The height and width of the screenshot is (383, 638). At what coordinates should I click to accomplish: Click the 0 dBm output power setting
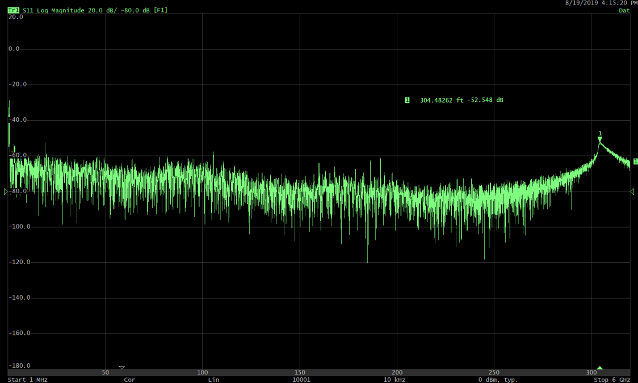pos(499,380)
